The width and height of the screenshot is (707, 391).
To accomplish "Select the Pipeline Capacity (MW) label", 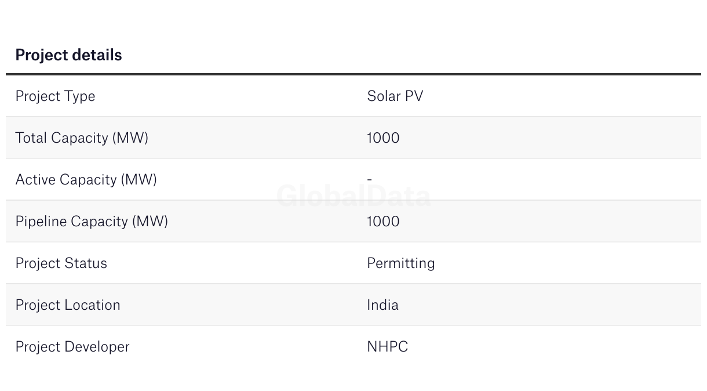I will click(92, 221).
